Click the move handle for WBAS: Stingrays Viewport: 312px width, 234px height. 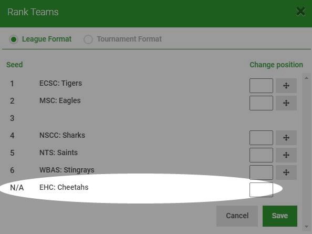[x=286, y=172]
